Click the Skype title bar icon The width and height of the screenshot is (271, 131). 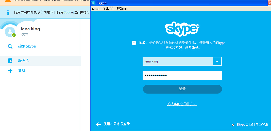click(93, 3)
